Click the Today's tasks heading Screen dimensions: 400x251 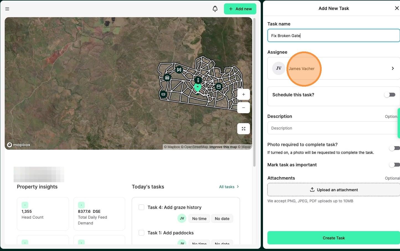[x=148, y=187]
